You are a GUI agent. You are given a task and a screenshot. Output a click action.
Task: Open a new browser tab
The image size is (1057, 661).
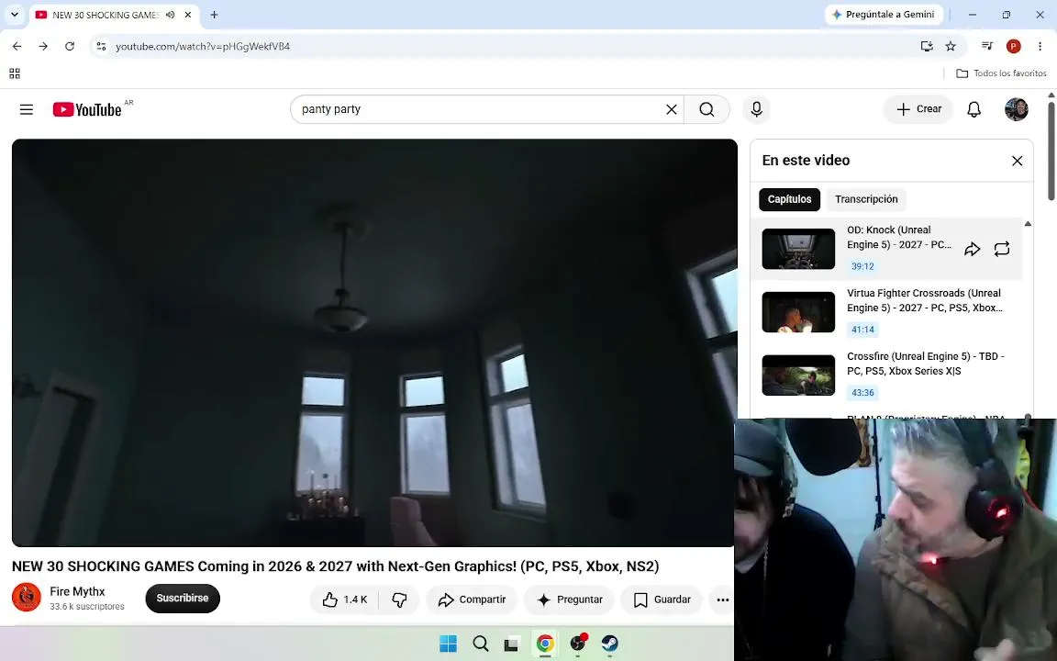point(214,15)
